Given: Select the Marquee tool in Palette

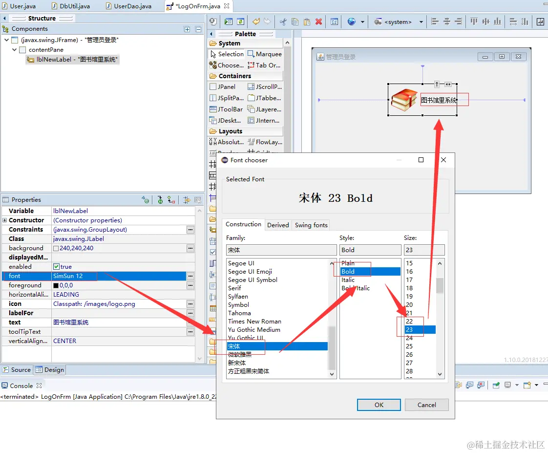Looking at the screenshot, I should coord(265,54).
